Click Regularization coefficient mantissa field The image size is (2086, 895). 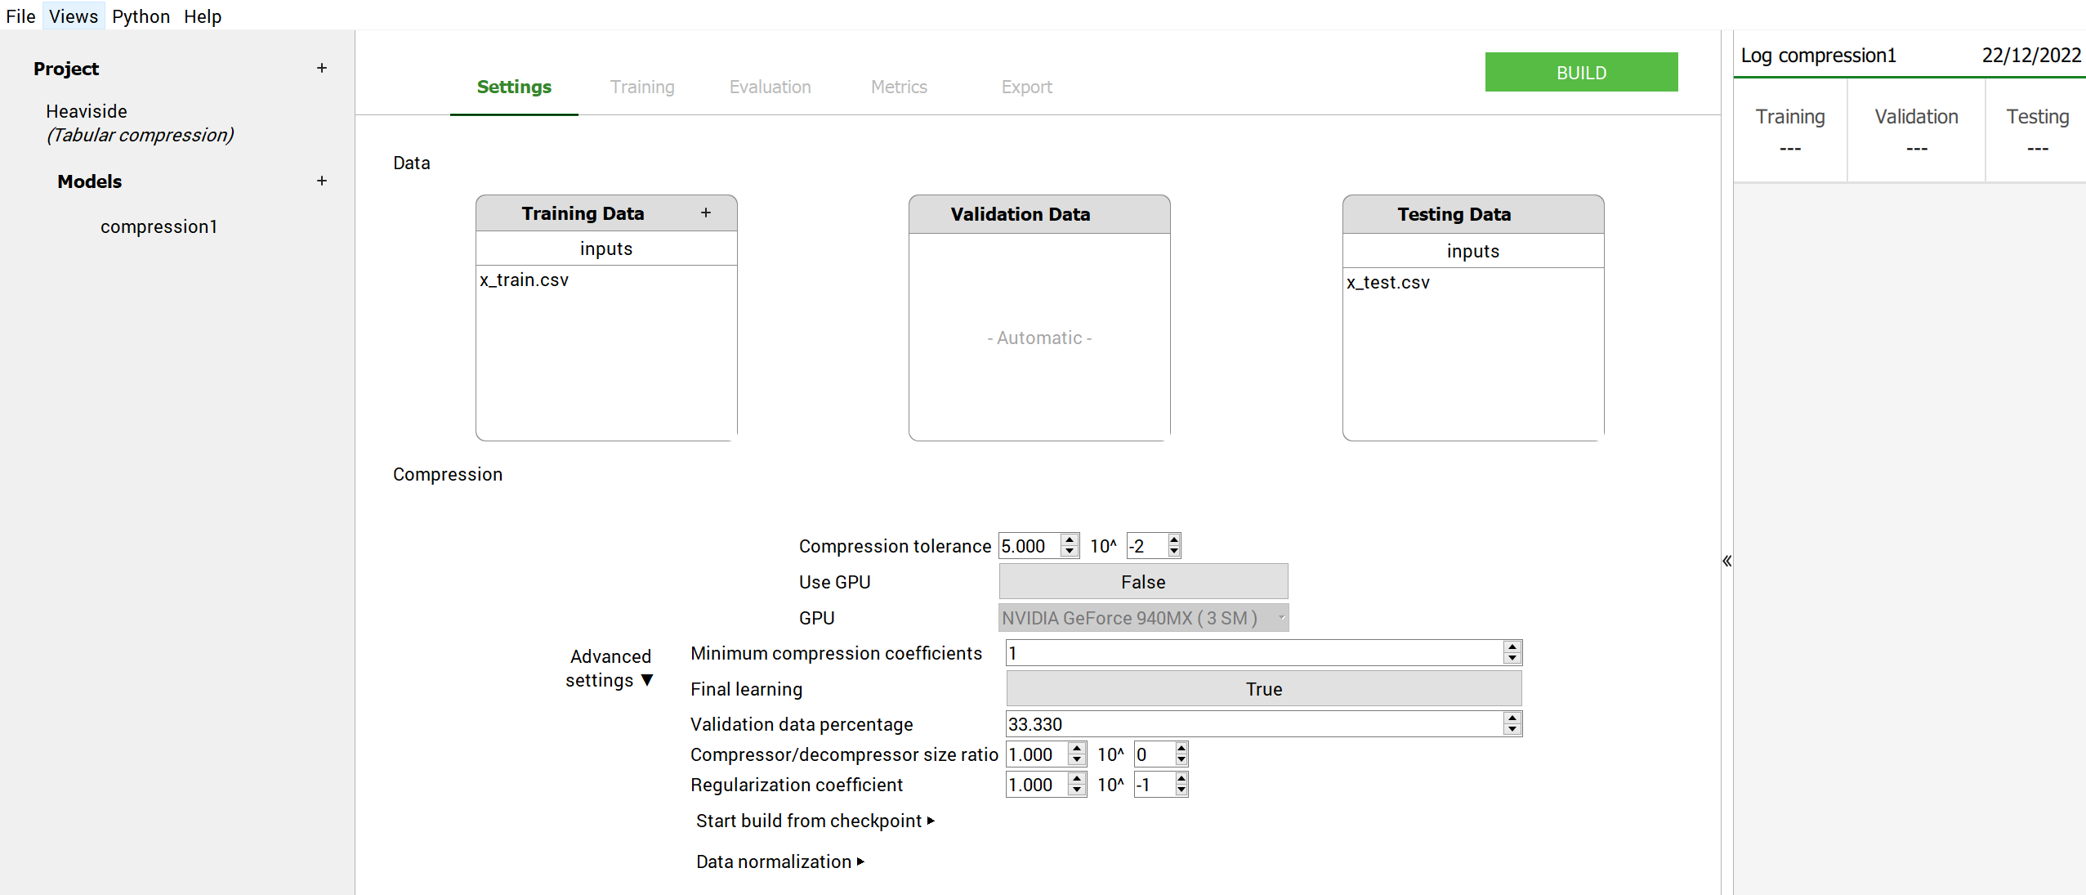point(1037,784)
